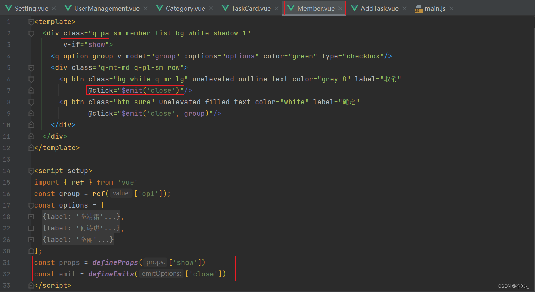Fold the member-list div at line 2
535x292 pixels.
[31, 33]
